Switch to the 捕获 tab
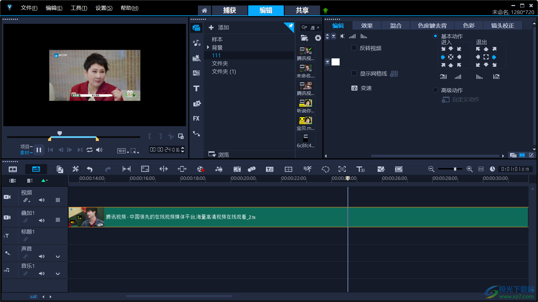Image resolution: width=538 pixels, height=302 pixels. coord(230,10)
